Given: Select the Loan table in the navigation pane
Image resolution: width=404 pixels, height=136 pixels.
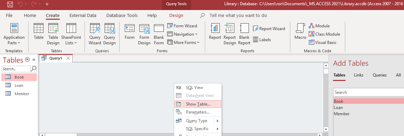Looking at the screenshot, I should click(x=19, y=85).
